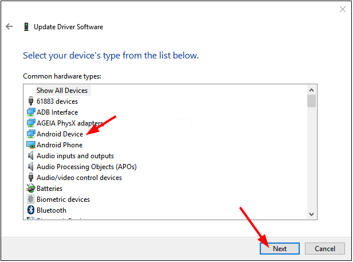Image resolution: width=353 pixels, height=262 pixels.
Task: Select the ADB Interface entry
Action: click(x=57, y=112)
